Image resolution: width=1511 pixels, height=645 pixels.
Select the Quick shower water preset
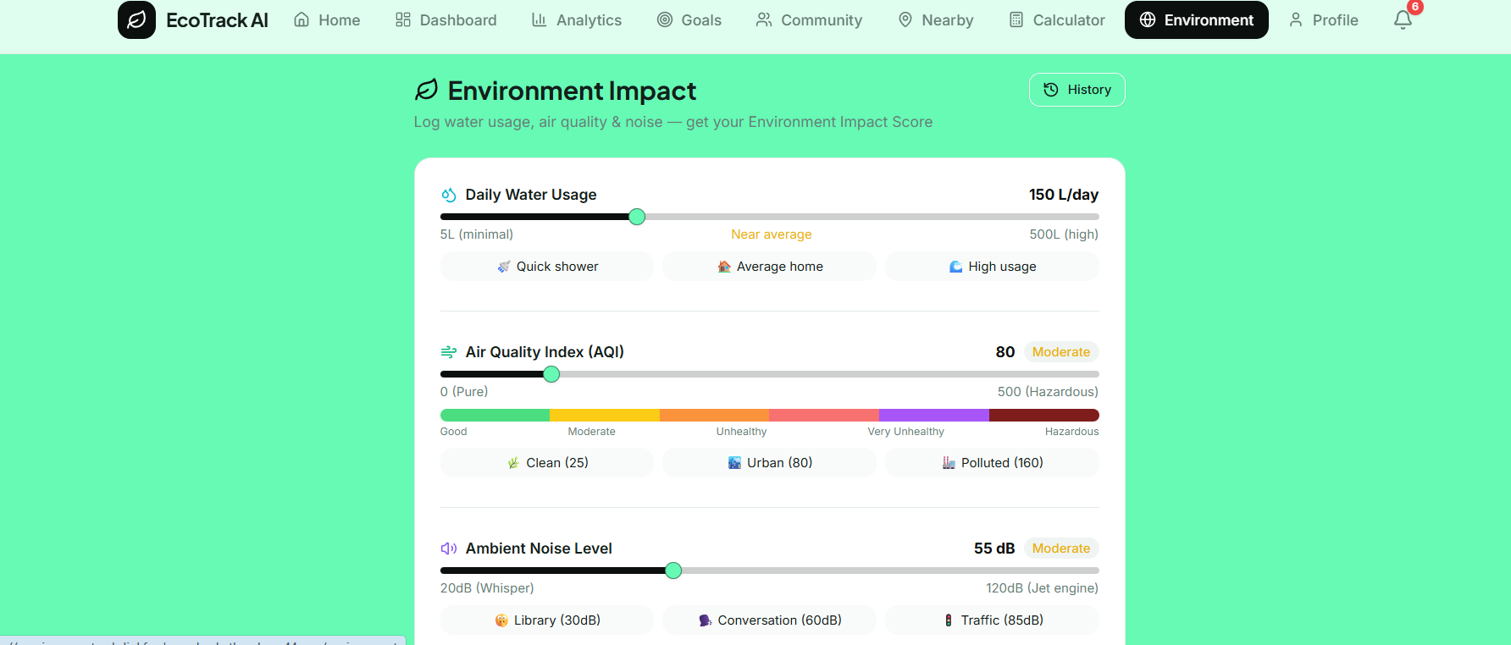(x=547, y=267)
